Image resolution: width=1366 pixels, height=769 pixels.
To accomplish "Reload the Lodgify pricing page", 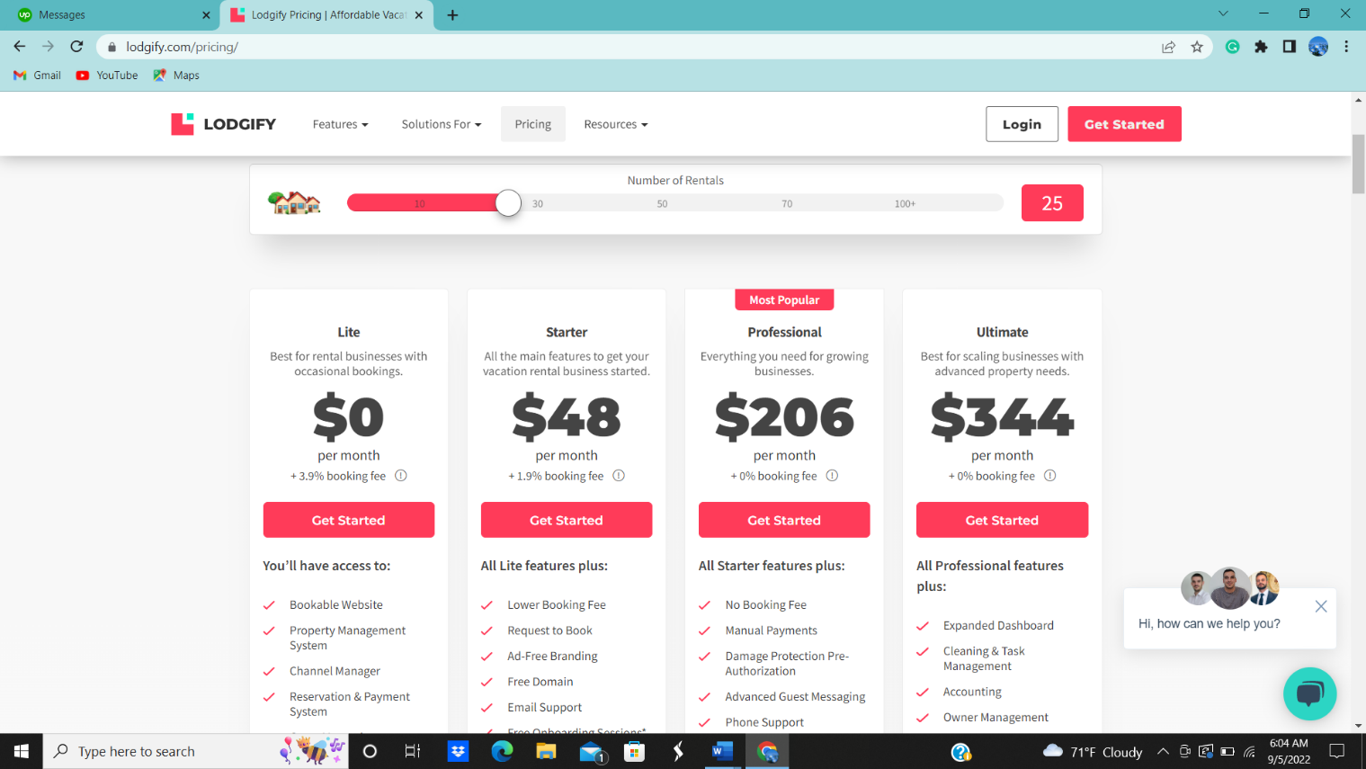I will pyautogui.click(x=77, y=47).
